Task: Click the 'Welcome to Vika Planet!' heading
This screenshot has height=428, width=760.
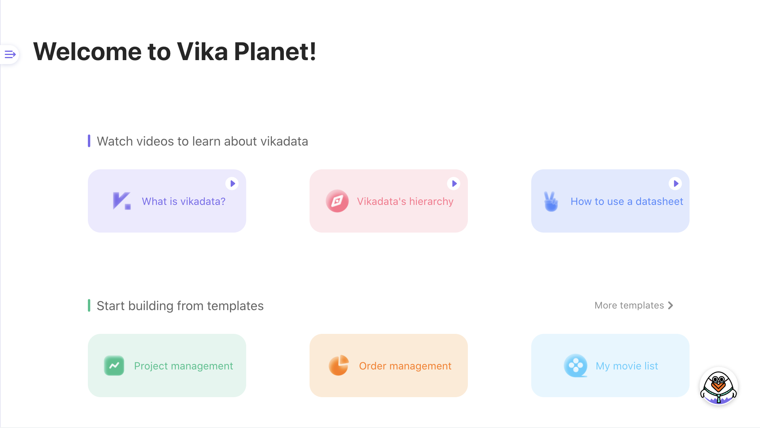Action: pyautogui.click(x=175, y=51)
